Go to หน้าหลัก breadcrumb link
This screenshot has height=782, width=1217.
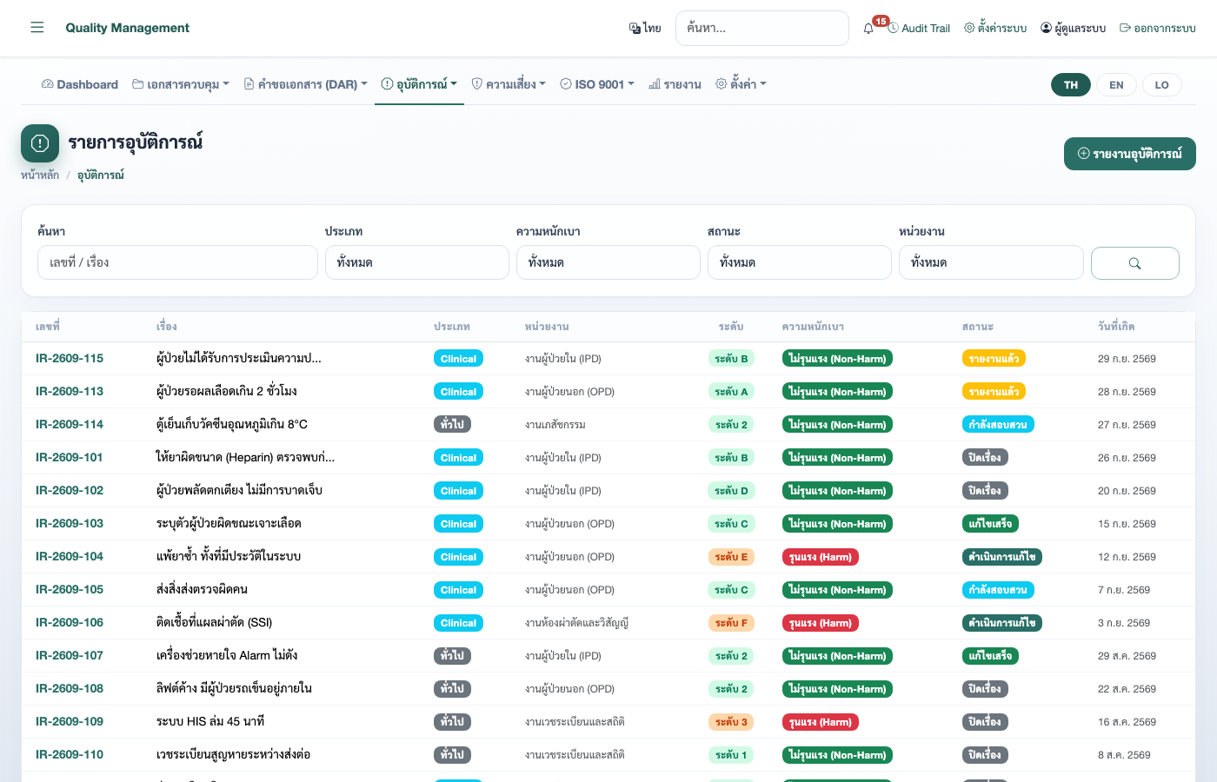40,176
